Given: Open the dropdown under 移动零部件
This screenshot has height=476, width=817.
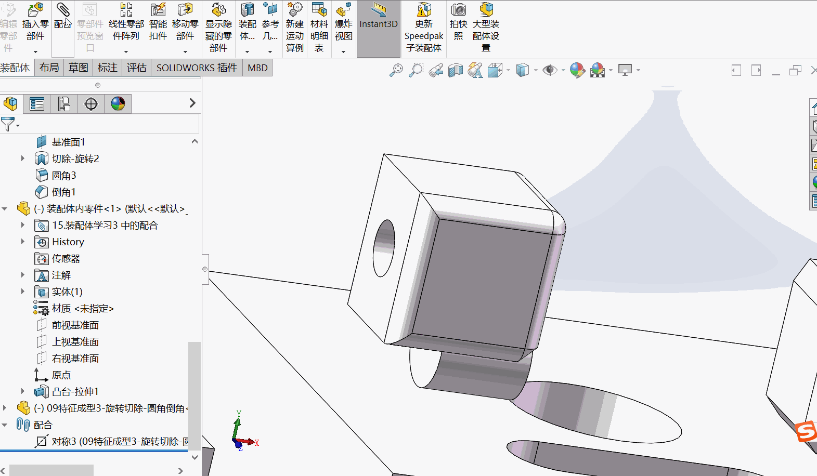Looking at the screenshot, I should [185, 51].
